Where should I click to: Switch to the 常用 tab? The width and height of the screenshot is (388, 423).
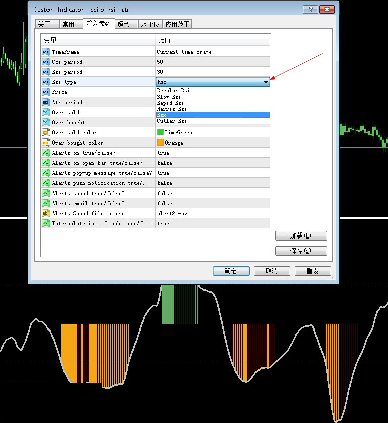[x=71, y=24]
